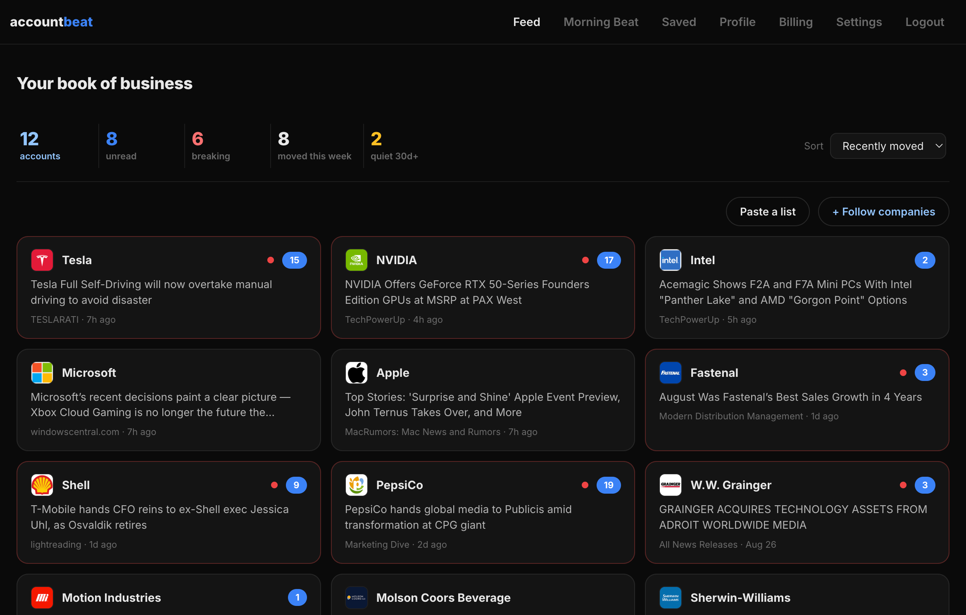Open Settings from the top nav
The height and width of the screenshot is (615, 966).
click(x=859, y=22)
